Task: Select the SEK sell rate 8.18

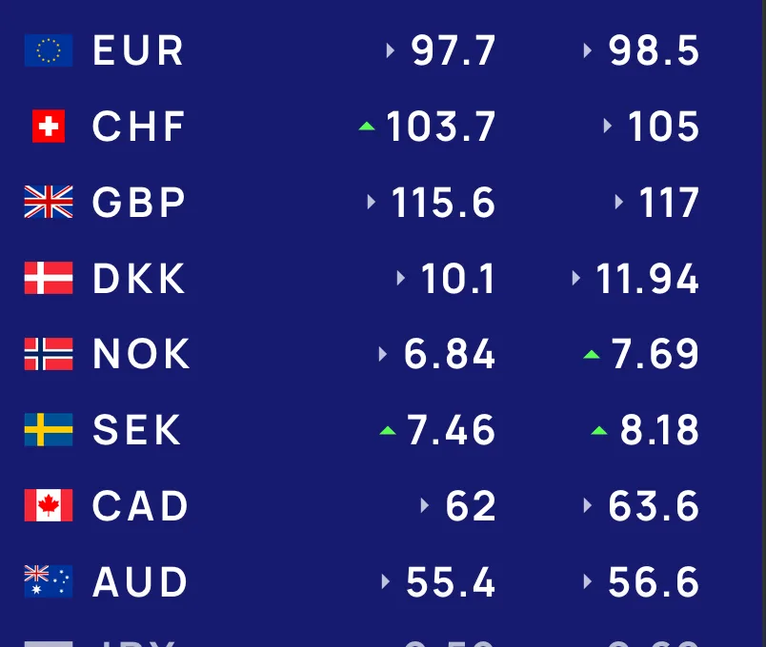Action: point(659,430)
